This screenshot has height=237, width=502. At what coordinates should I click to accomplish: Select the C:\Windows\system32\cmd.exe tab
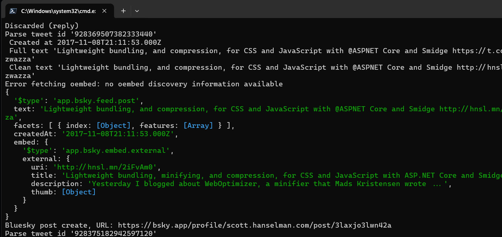click(59, 11)
